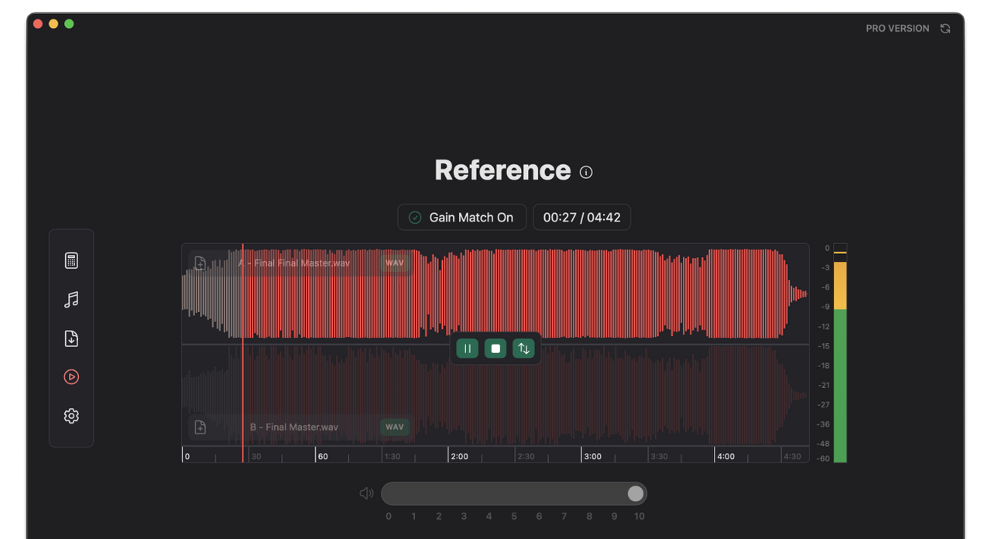Mute audio using the speaker icon
The height and width of the screenshot is (539, 991).
tap(366, 493)
